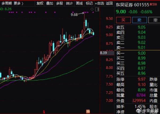Click the 8.26 moving average indicator label

(8, 9)
